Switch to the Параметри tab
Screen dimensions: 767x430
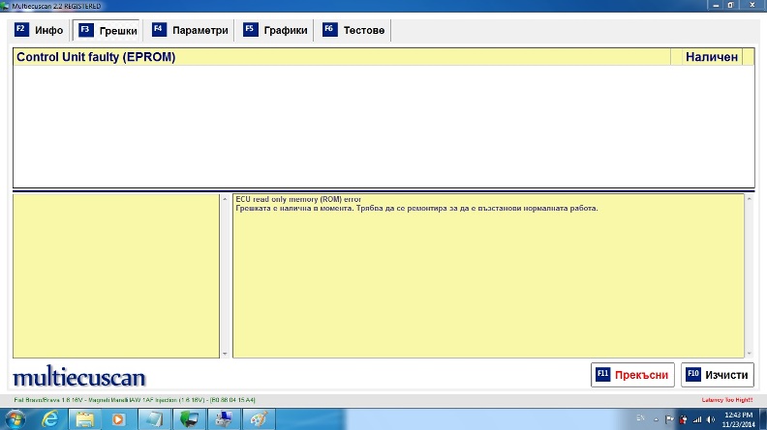click(192, 30)
